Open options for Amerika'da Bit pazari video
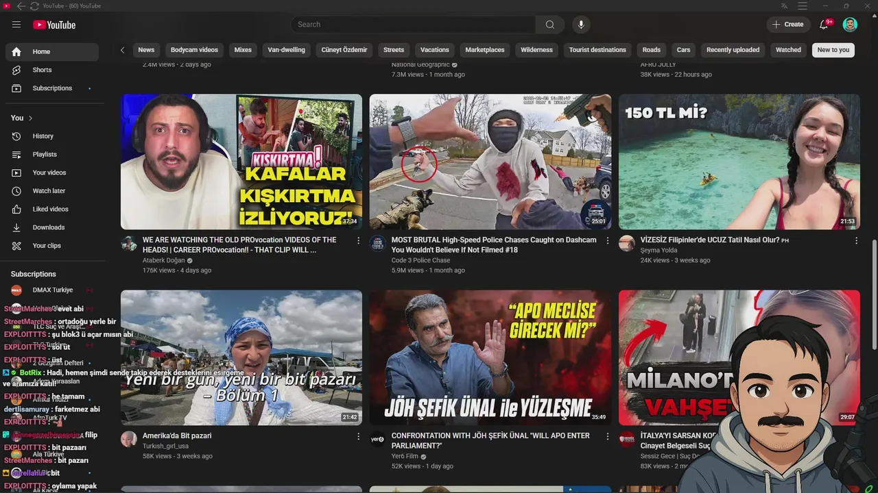Screen dimensions: 878x493 pos(358,436)
